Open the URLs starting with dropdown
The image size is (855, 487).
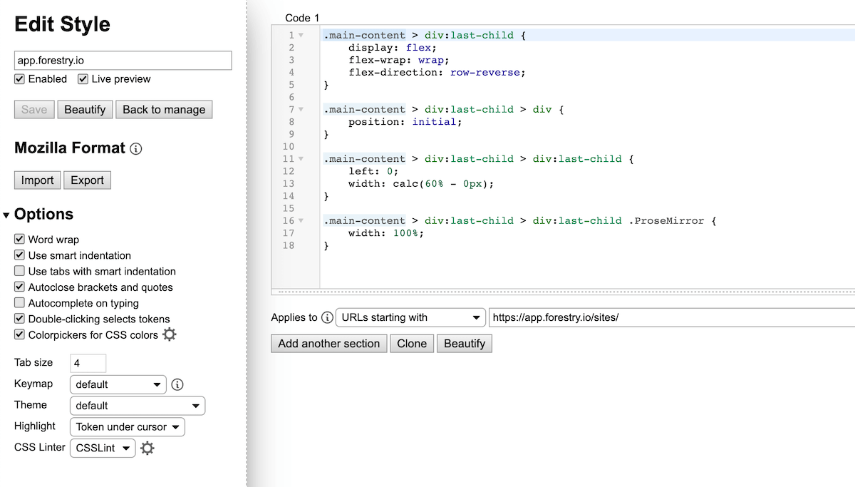[410, 318]
